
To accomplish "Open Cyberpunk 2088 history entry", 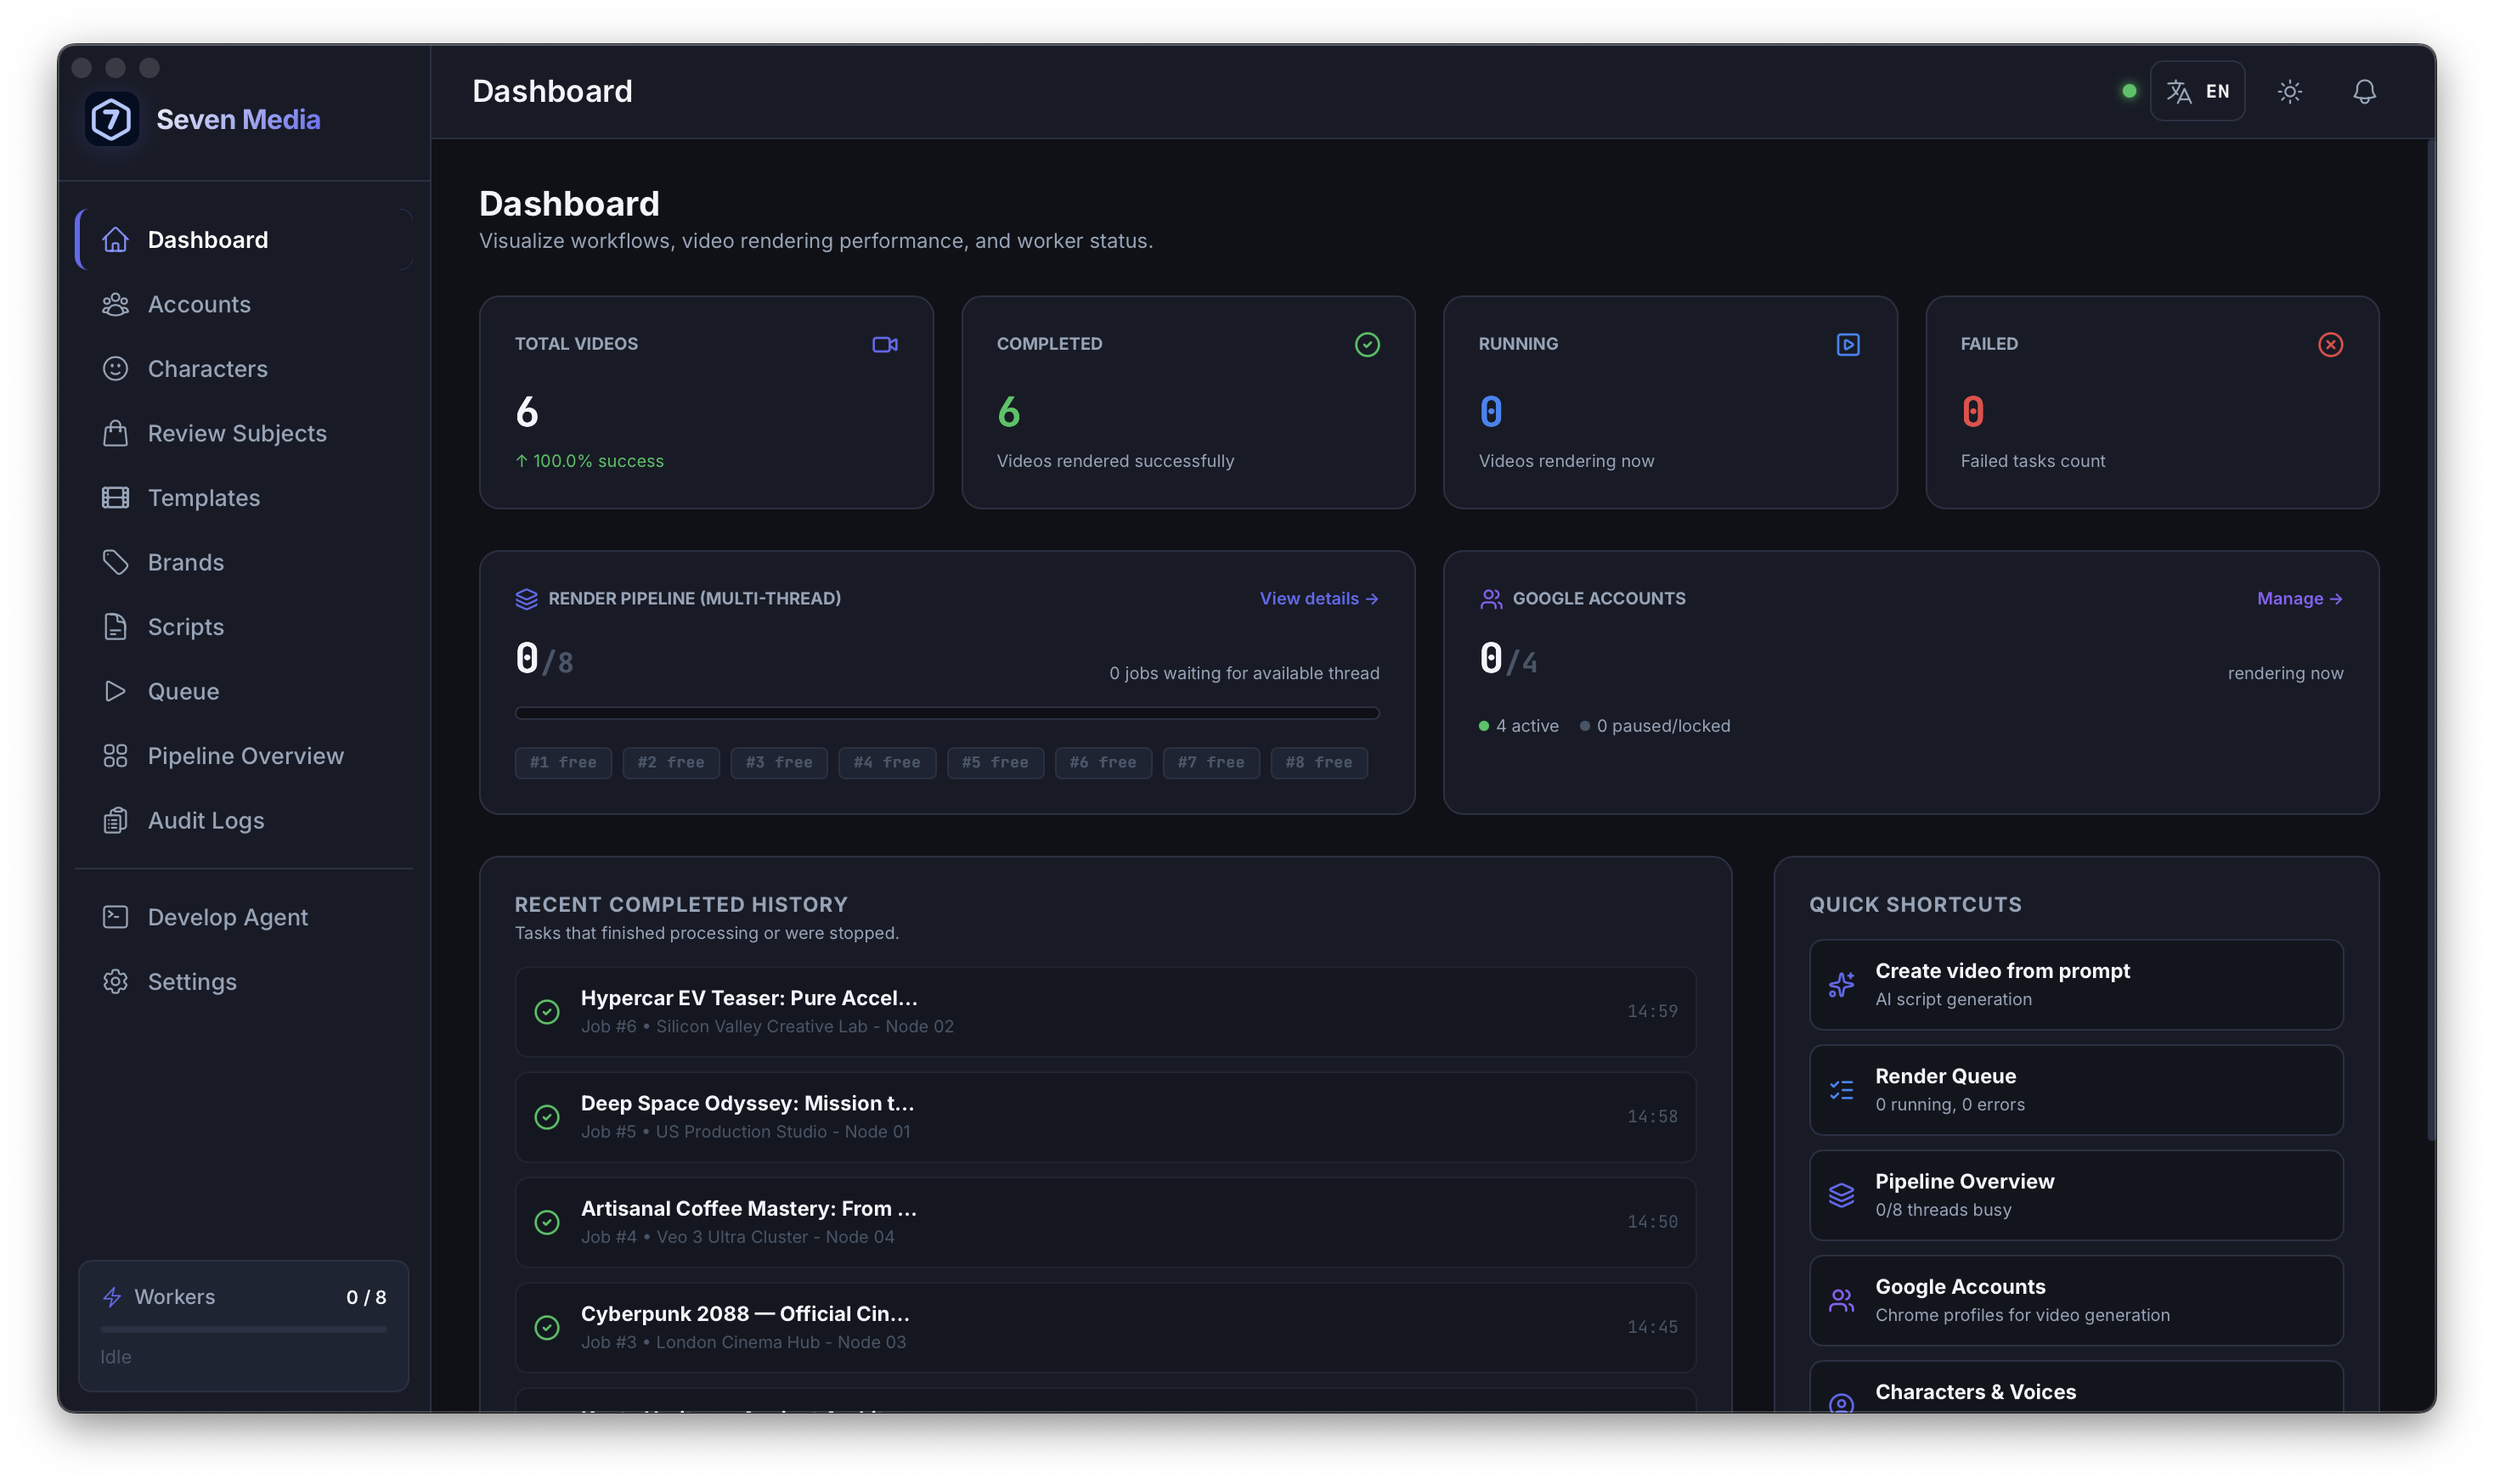I will pos(1104,1327).
